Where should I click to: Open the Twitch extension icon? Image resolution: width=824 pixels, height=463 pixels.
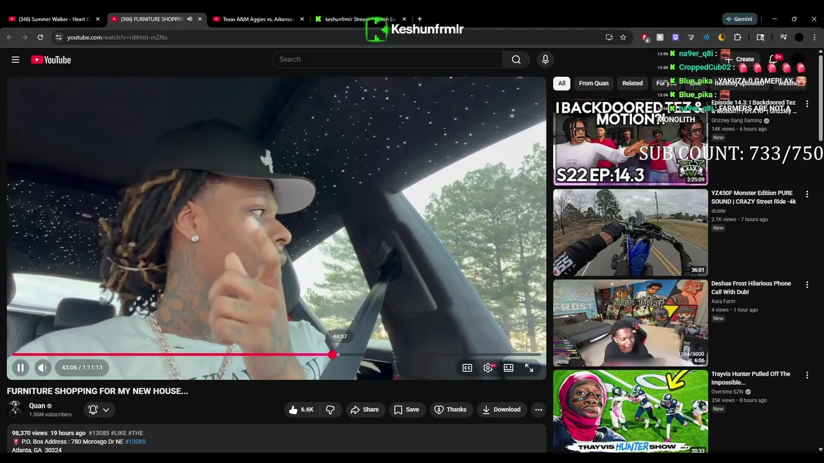675,37
